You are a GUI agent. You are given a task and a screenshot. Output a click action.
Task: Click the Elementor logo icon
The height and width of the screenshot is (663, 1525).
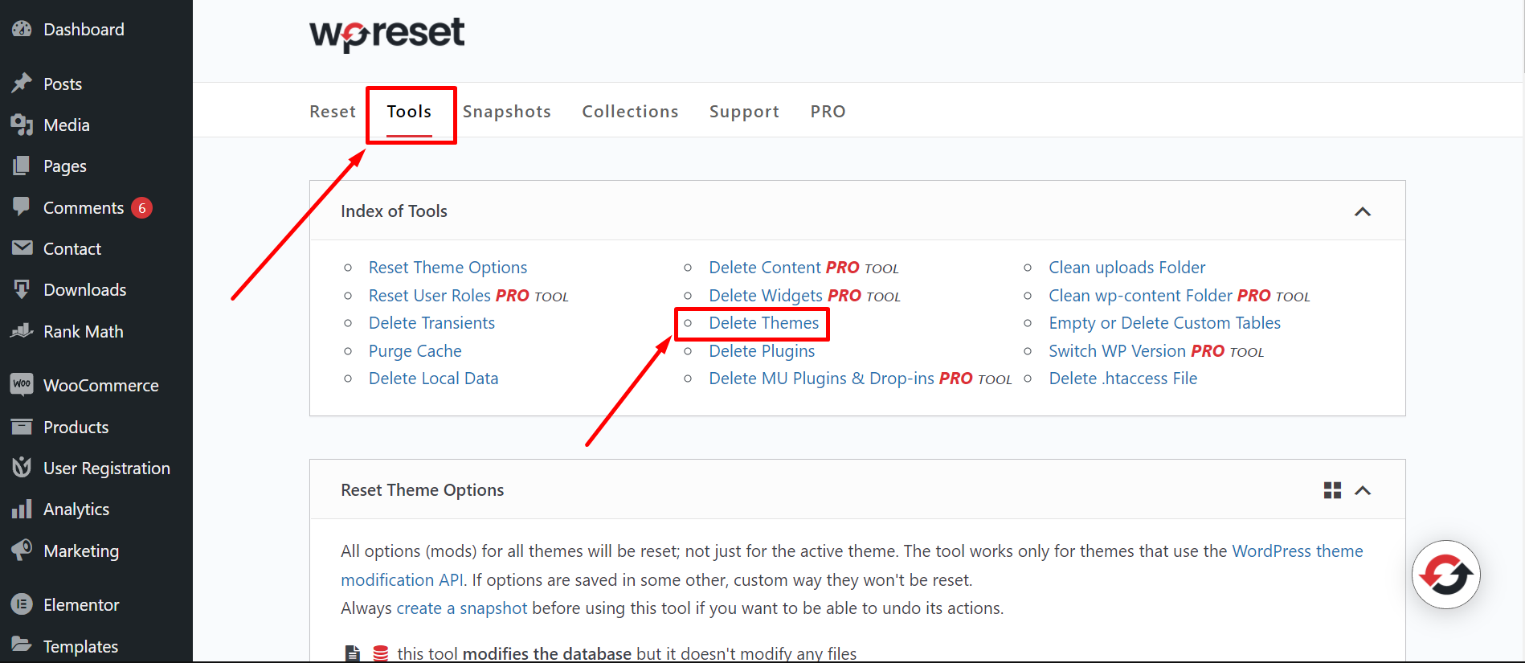coord(22,604)
